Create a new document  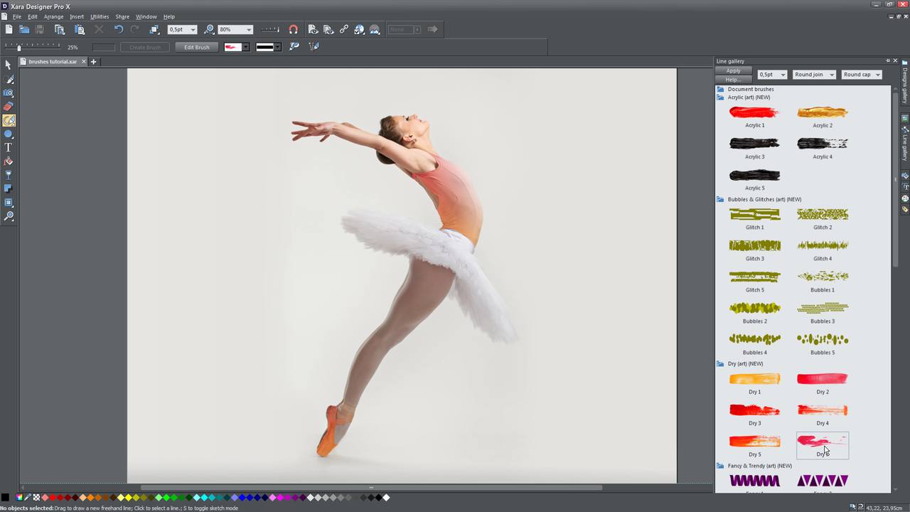pos(9,29)
